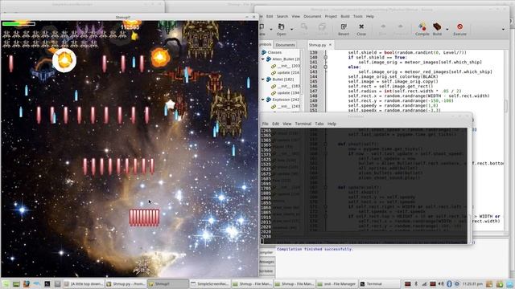This screenshot has height=289, width=515.
Task: Open the Search menu in Geany
Action: tap(282, 16)
